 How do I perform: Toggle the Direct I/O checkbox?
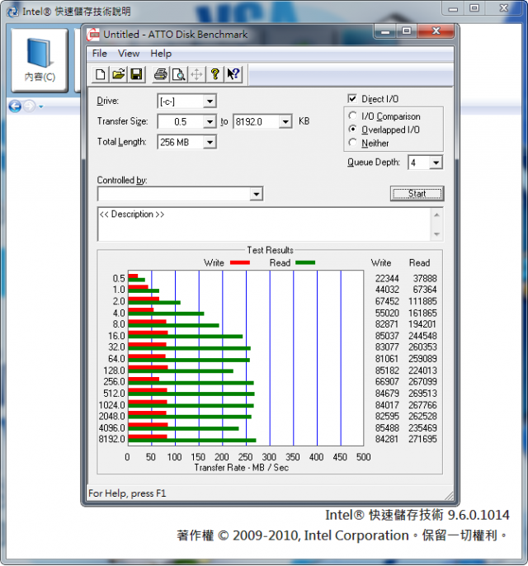(x=352, y=99)
